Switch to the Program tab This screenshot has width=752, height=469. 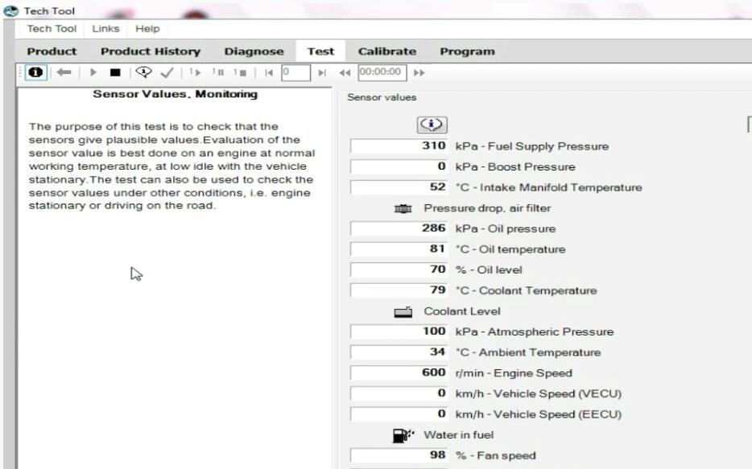[x=467, y=51]
